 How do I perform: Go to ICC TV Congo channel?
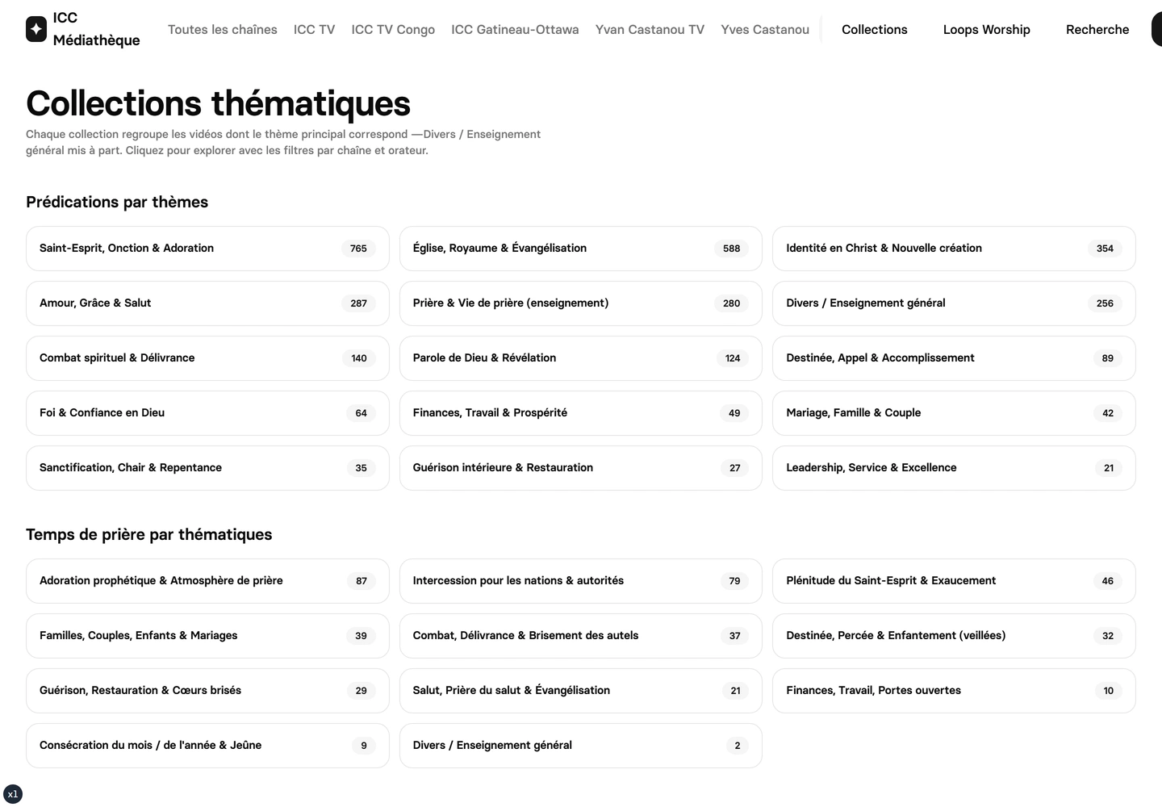393,29
